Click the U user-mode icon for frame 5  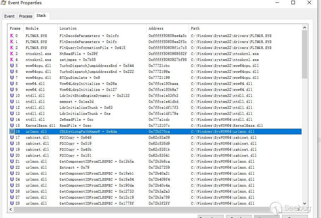coord(12,66)
